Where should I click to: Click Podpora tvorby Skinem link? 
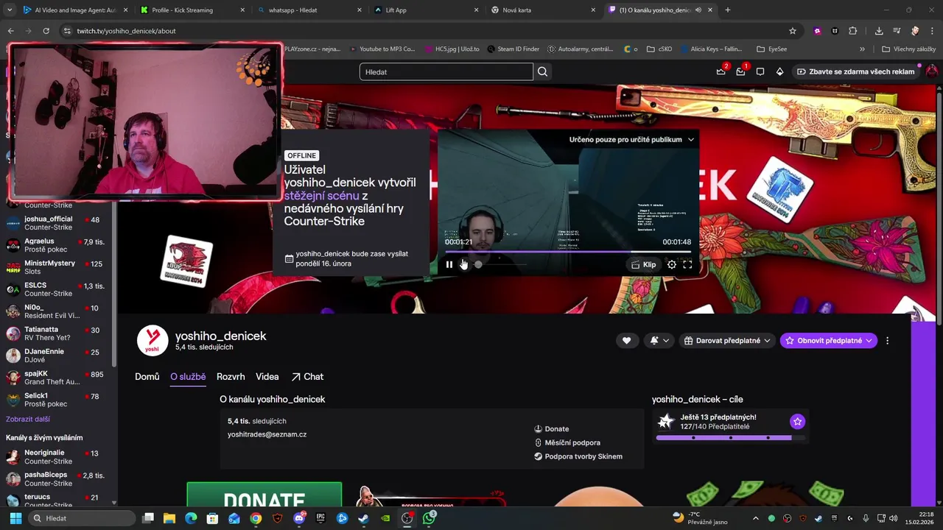coord(578,456)
